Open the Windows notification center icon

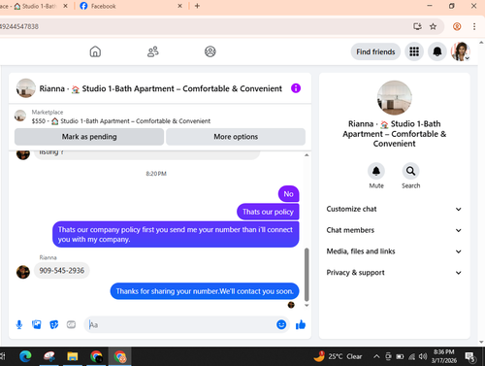point(469,356)
